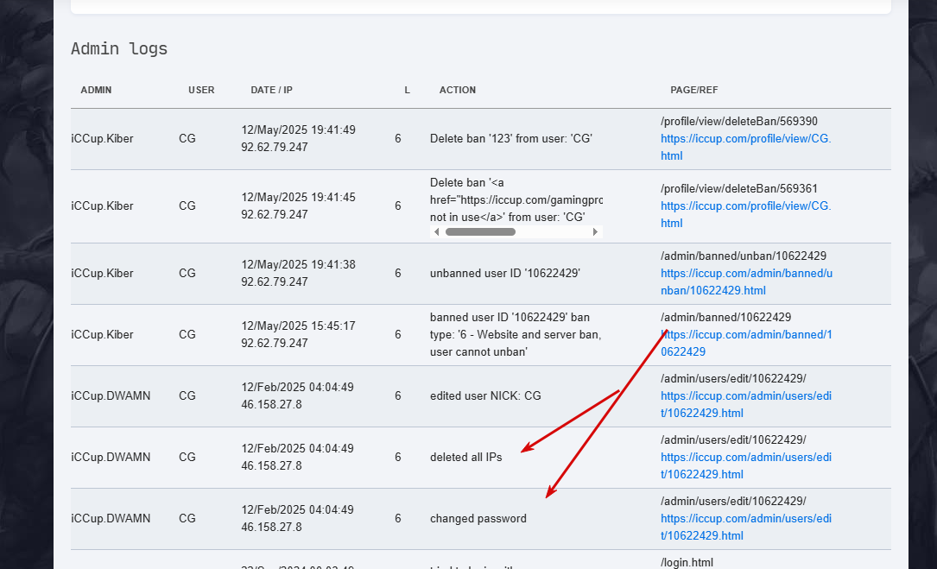The height and width of the screenshot is (569, 937).
Task: Click the L column header
Action: pos(407,91)
